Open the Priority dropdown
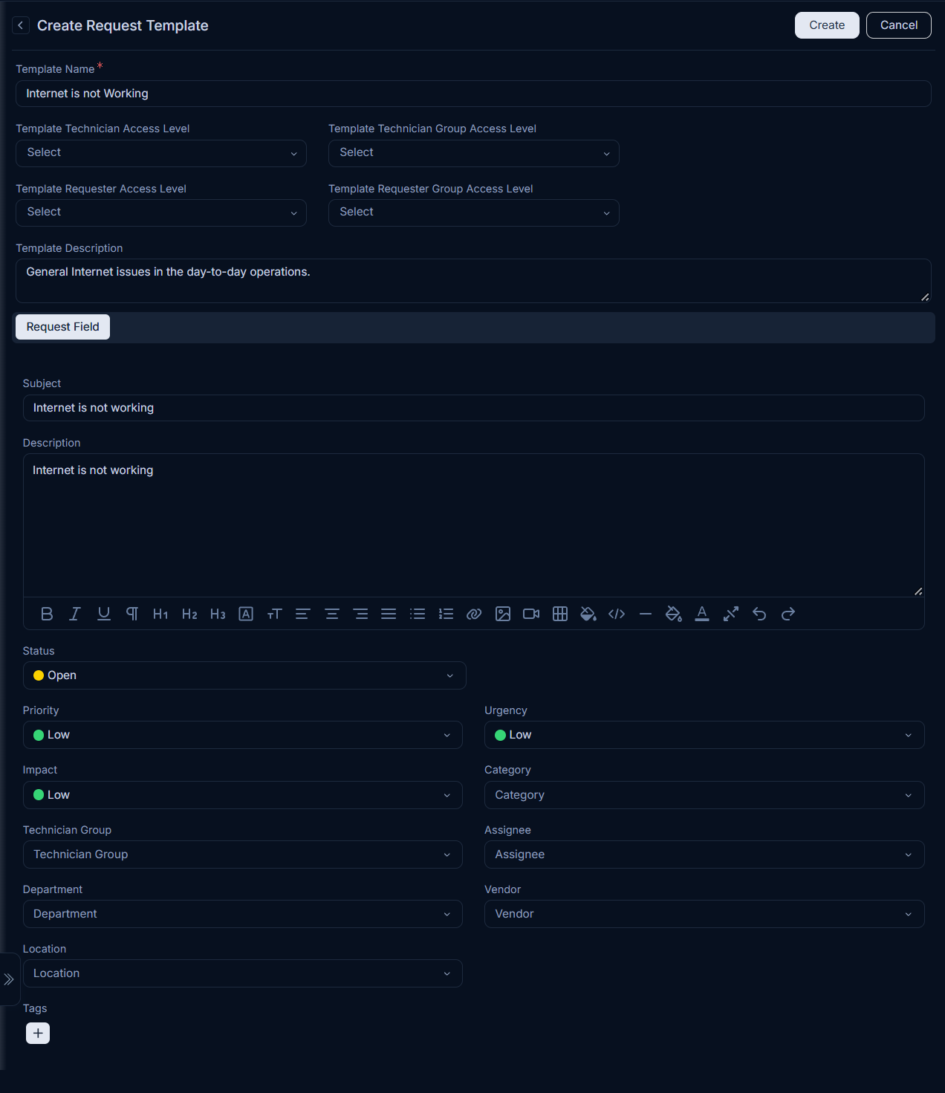Image resolution: width=945 pixels, height=1093 pixels. pos(243,735)
